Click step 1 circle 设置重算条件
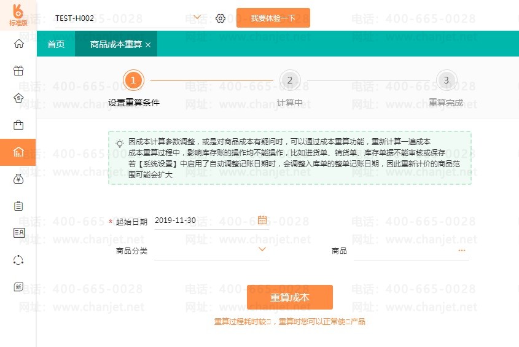The height and width of the screenshot is (347, 519). click(x=133, y=80)
